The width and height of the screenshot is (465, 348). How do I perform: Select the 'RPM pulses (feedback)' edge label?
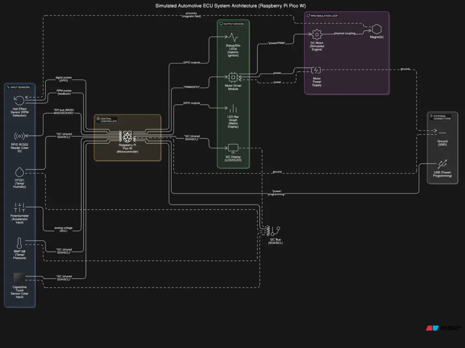(x=64, y=92)
